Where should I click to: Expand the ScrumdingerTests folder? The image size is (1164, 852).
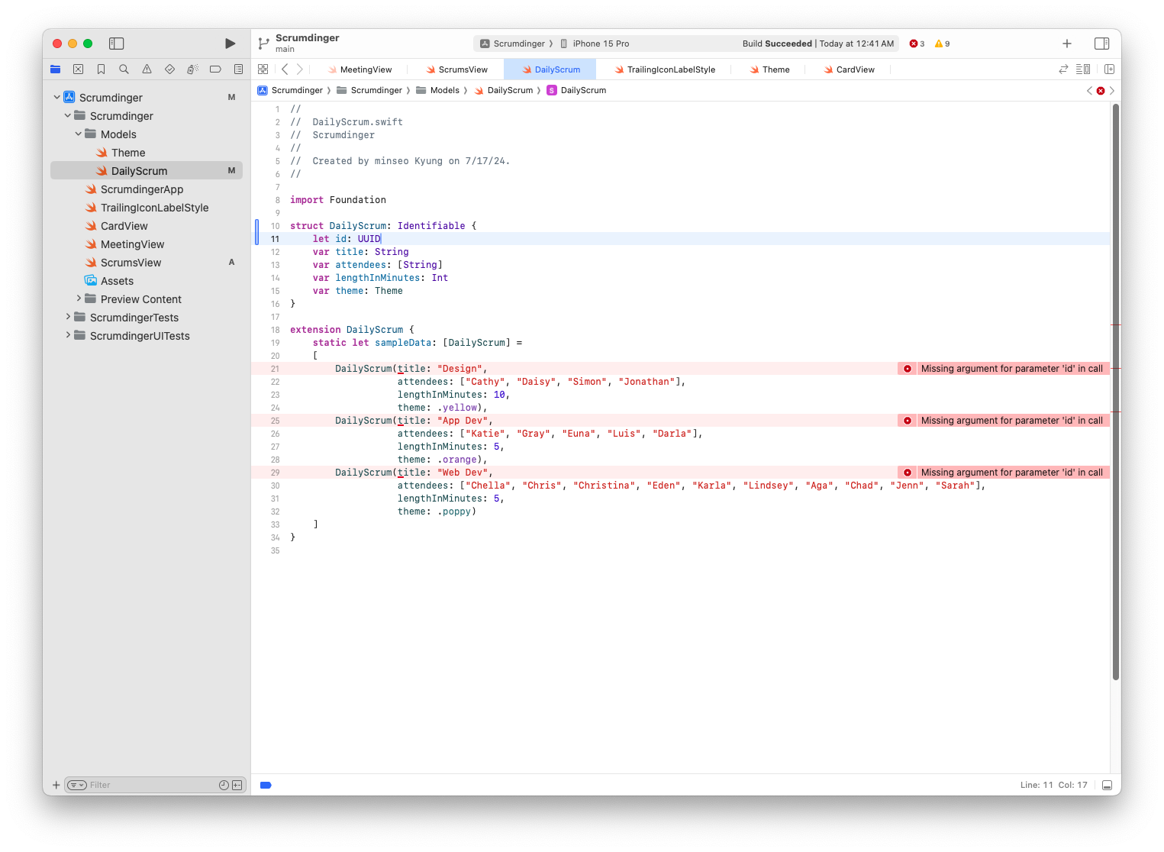coord(67,317)
